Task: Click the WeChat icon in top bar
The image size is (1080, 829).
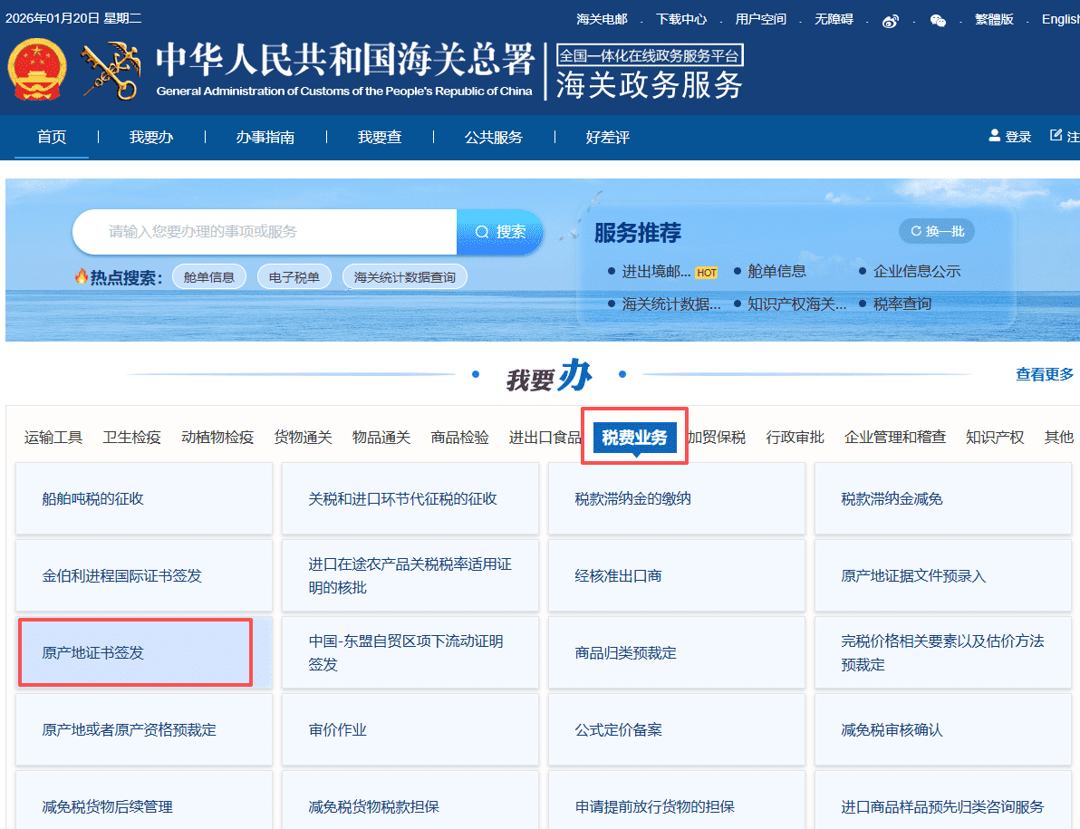Action: point(939,19)
